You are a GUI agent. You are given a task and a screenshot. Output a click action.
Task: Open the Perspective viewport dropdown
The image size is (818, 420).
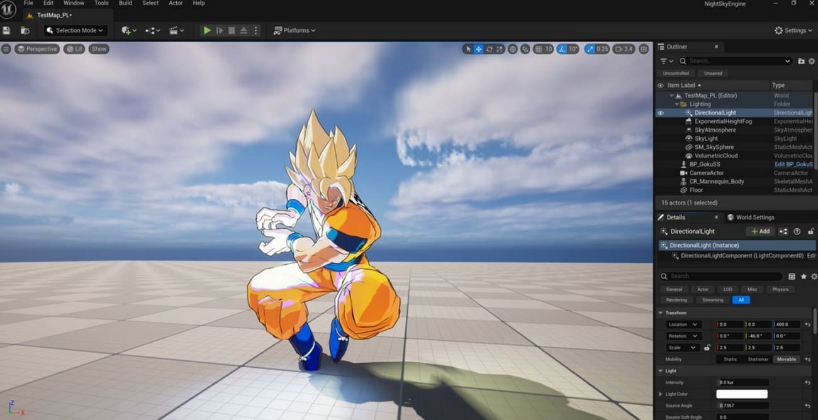pyautogui.click(x=36, y=48)
